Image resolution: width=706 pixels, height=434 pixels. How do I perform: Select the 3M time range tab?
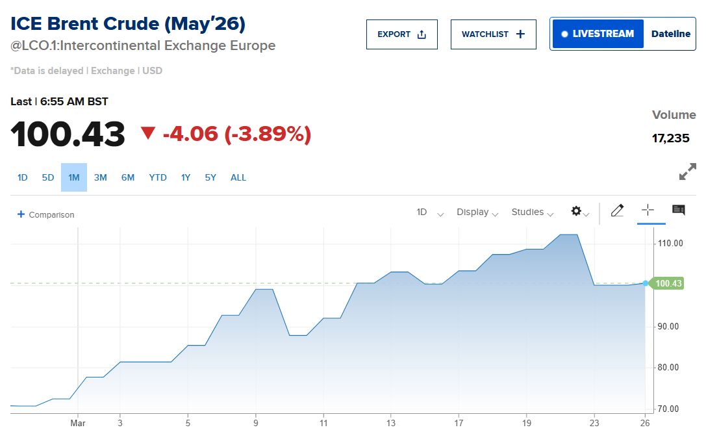pos(100,177)
